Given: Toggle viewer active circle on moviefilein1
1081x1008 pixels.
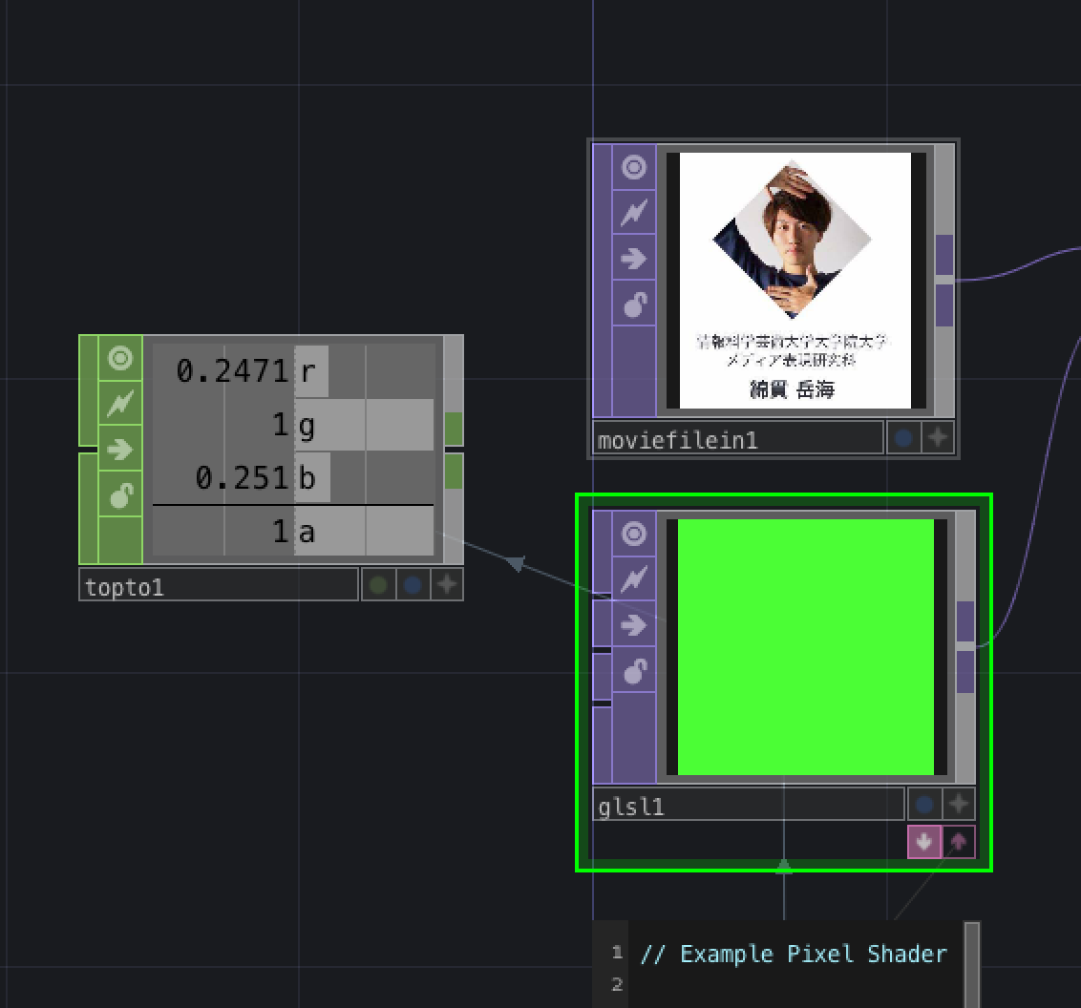Looking at the screenshot, I should [x=633, y=167].
